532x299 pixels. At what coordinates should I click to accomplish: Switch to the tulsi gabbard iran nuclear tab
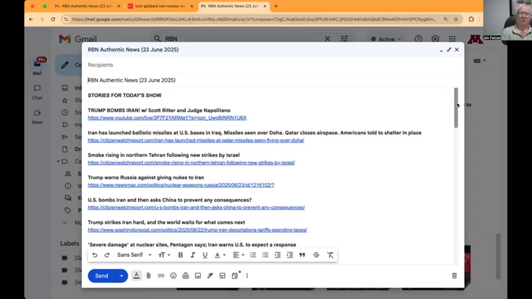(x=159, y=6)
